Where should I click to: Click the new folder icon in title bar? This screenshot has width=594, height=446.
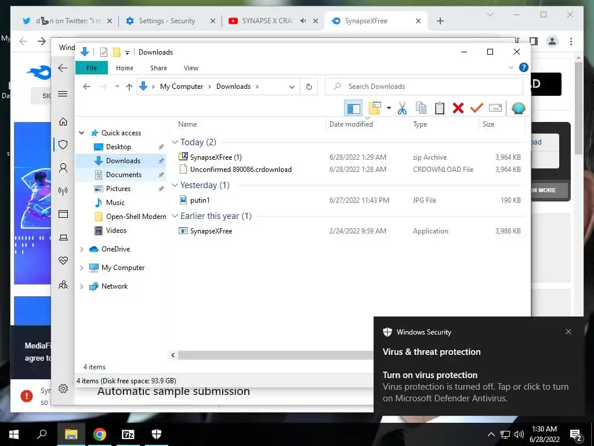[117, 52]
